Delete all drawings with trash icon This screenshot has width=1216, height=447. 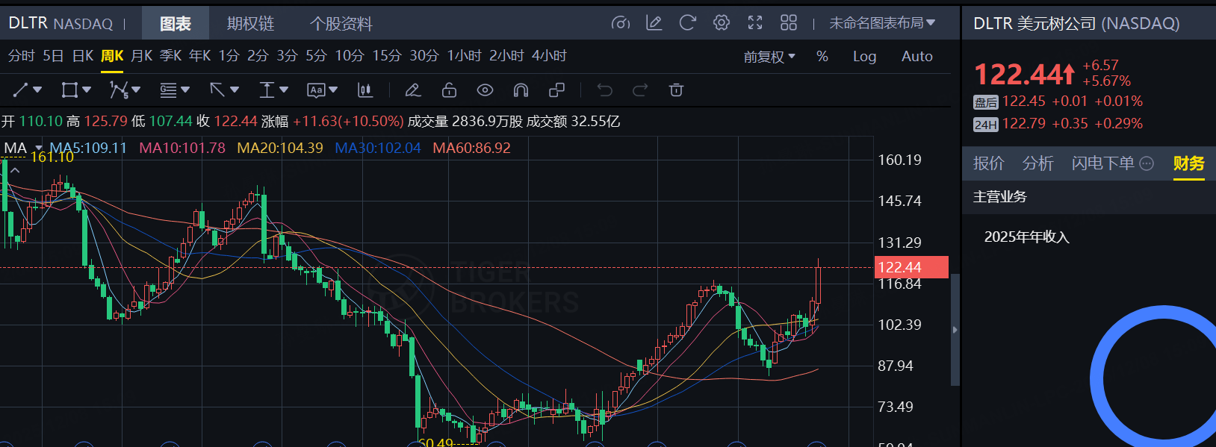(676, 90)
